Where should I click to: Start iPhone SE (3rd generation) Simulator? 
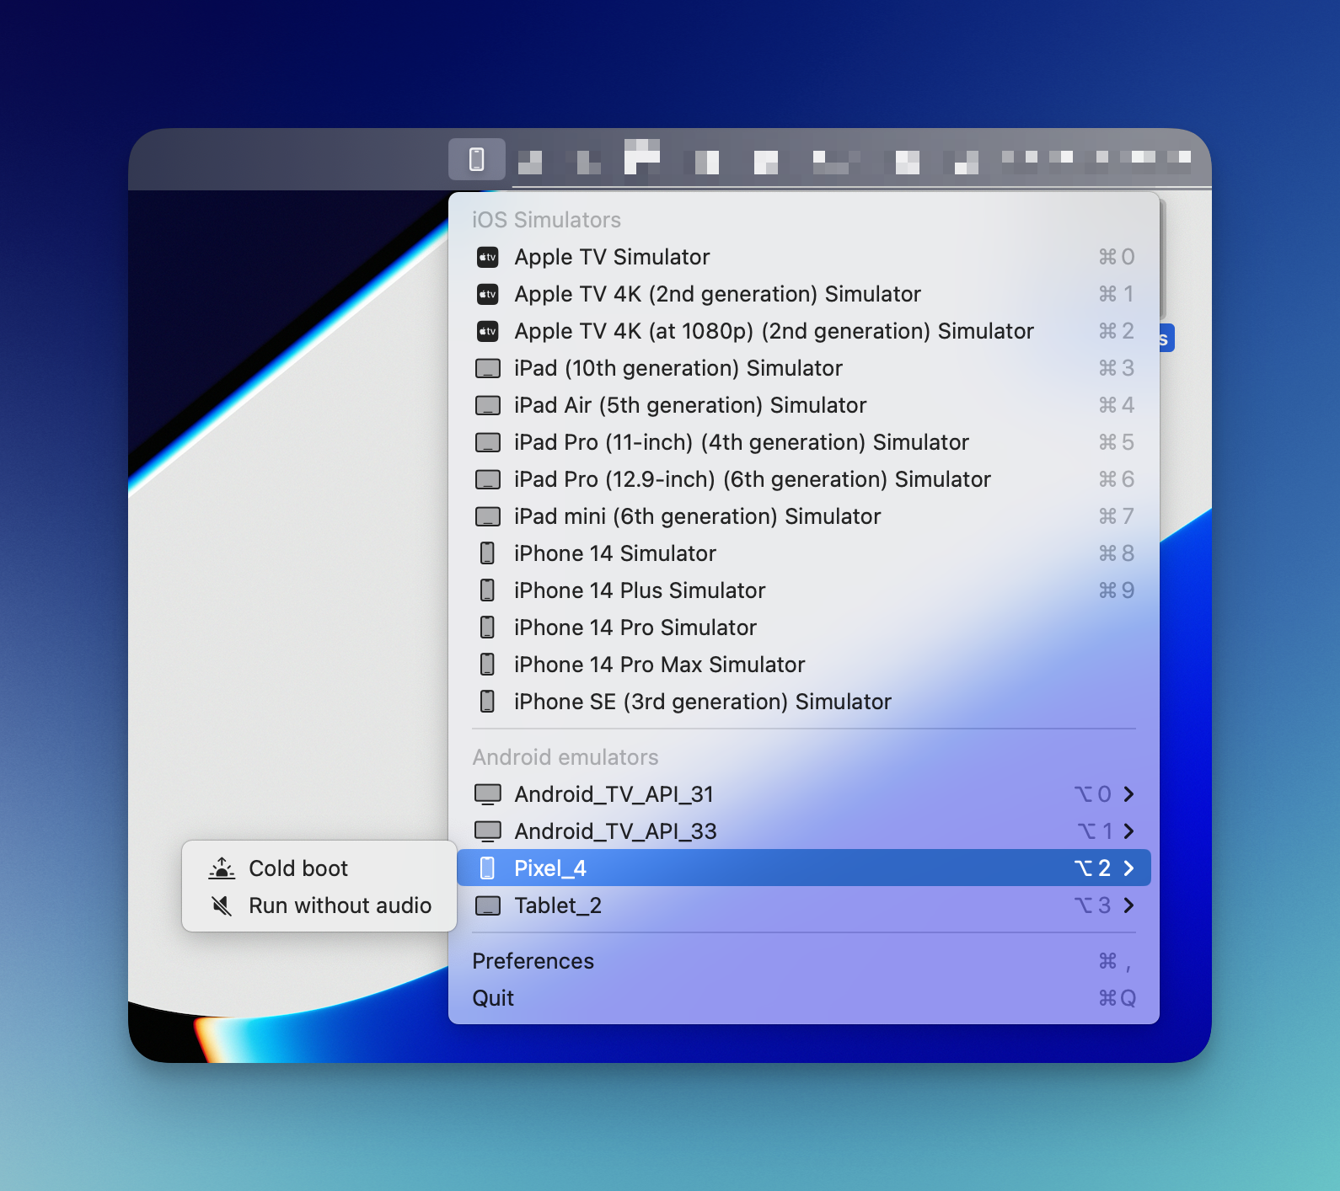(x=804, y=702)
